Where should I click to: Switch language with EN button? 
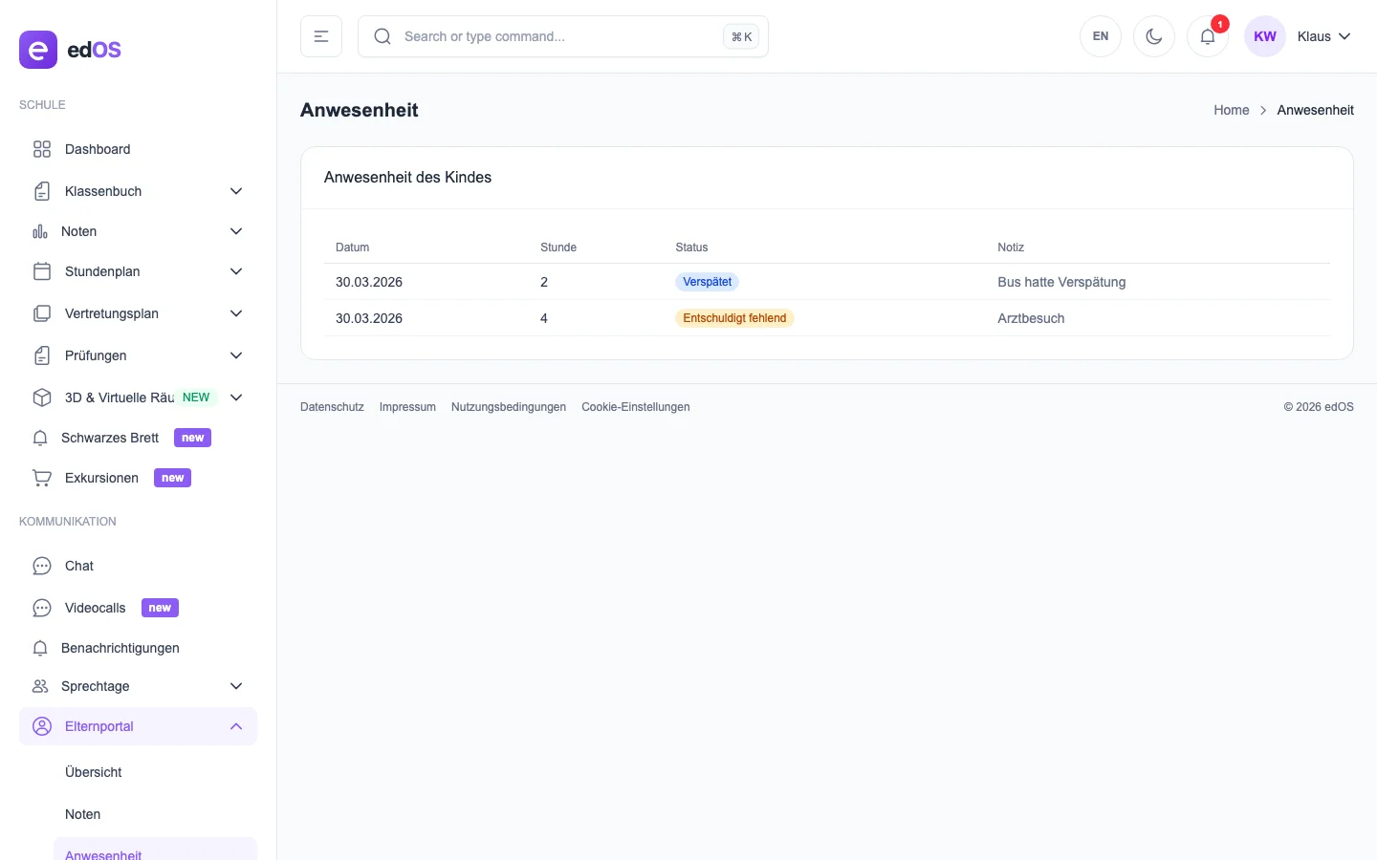1101,36
